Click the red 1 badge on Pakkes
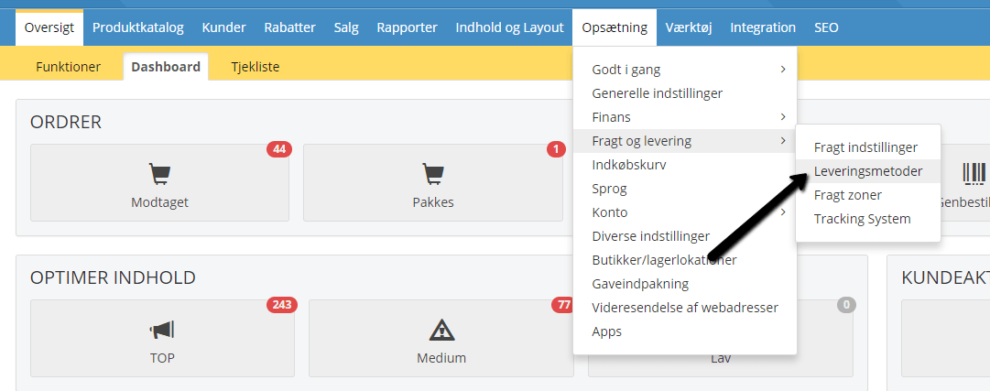The image size is (990, 391). [556, 149]
